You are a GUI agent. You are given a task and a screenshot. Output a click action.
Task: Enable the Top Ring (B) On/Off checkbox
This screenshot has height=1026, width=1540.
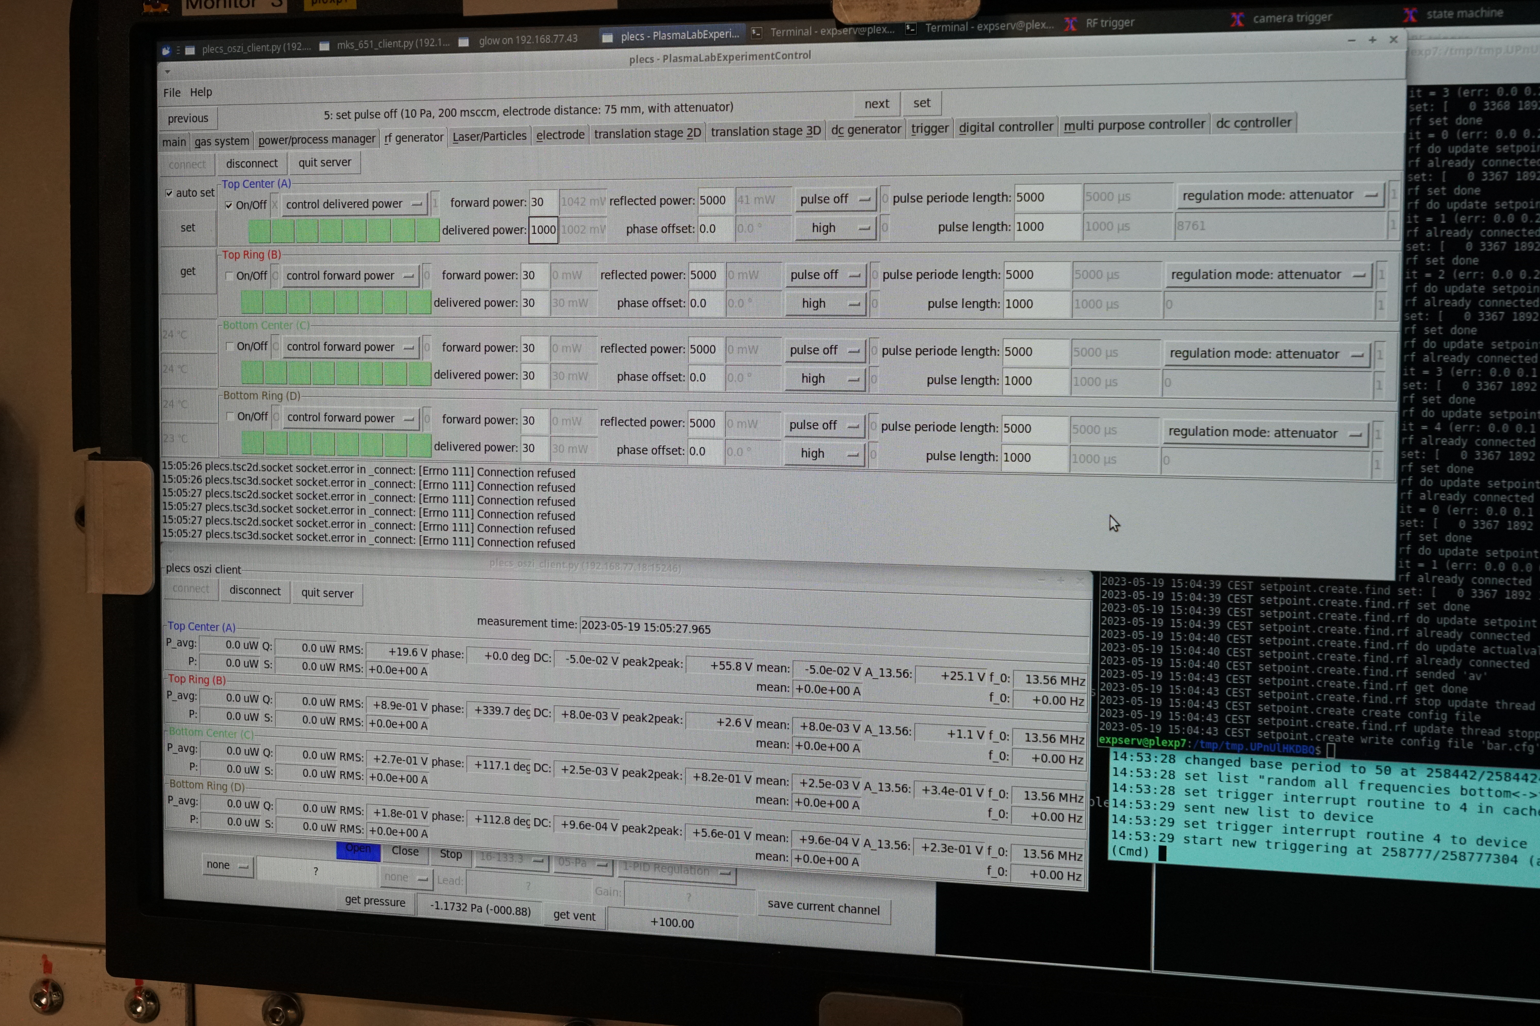(x=229, y=276)
